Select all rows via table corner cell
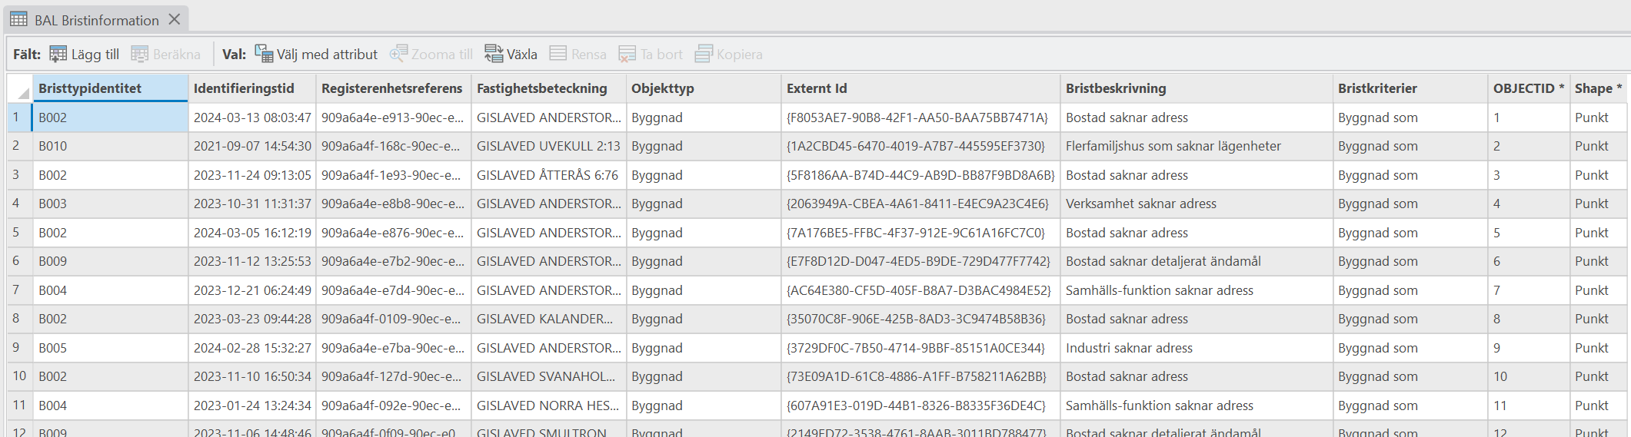1631x437 pixels. point(20,89)
